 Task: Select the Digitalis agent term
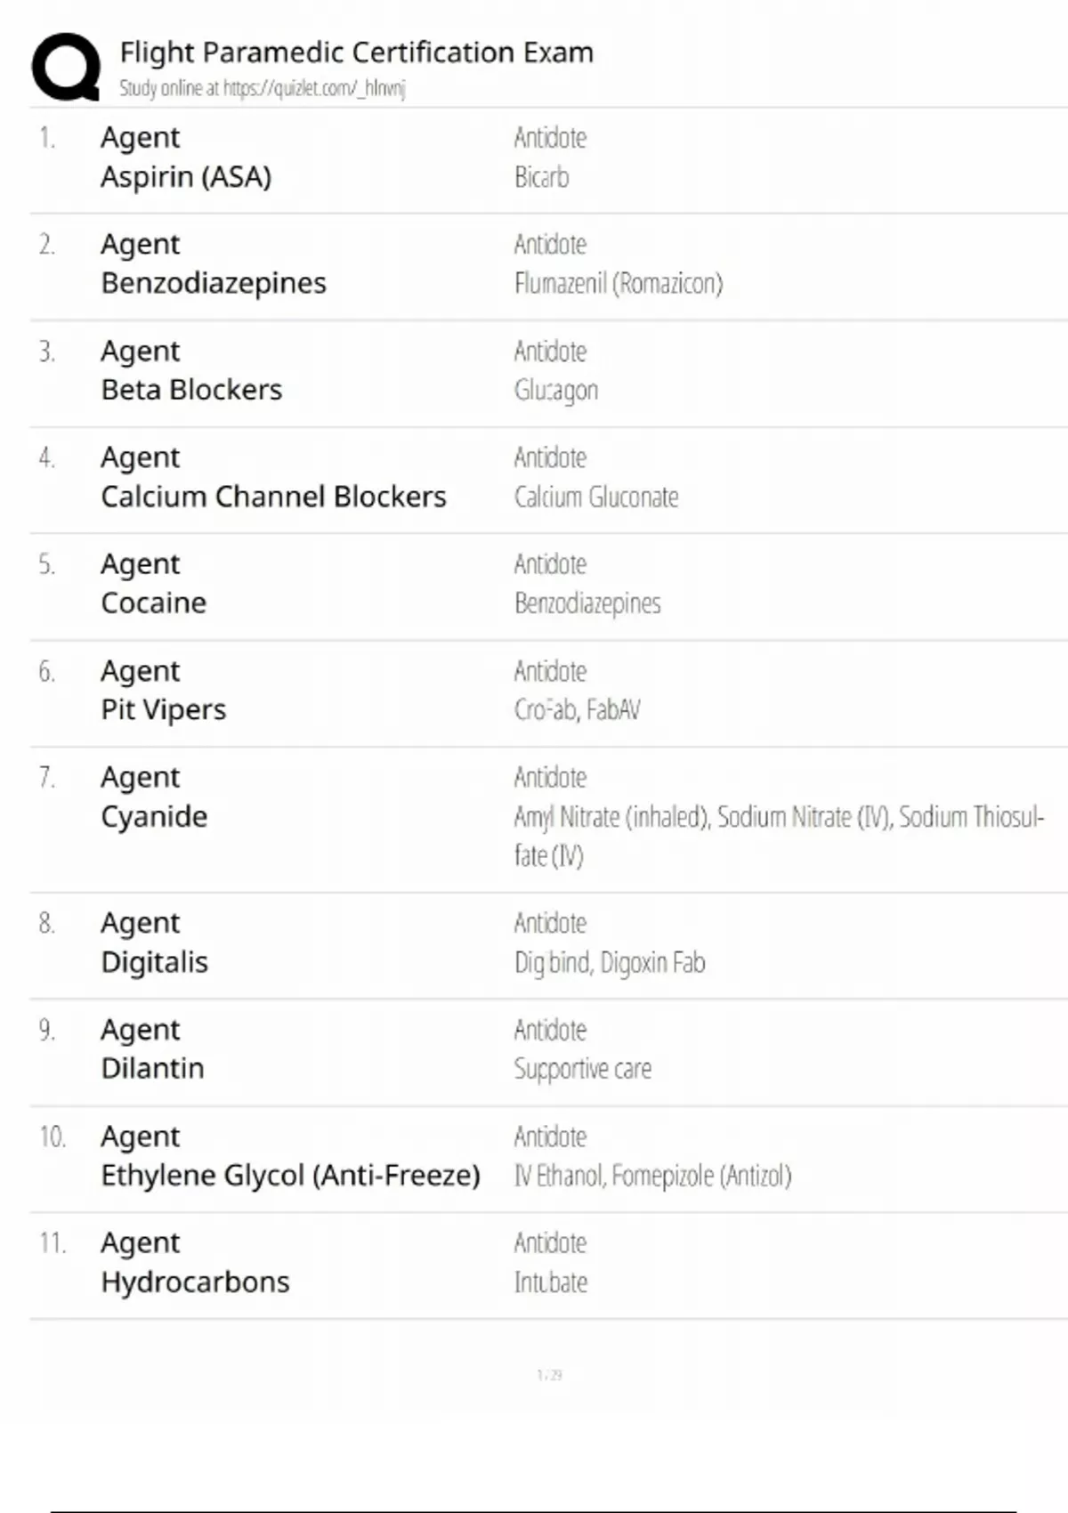[155, 962]
